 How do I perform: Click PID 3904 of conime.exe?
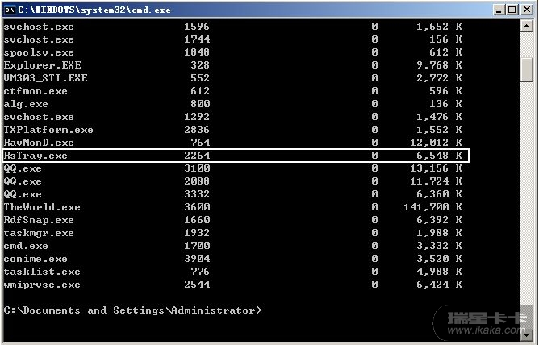click(197, 259)
